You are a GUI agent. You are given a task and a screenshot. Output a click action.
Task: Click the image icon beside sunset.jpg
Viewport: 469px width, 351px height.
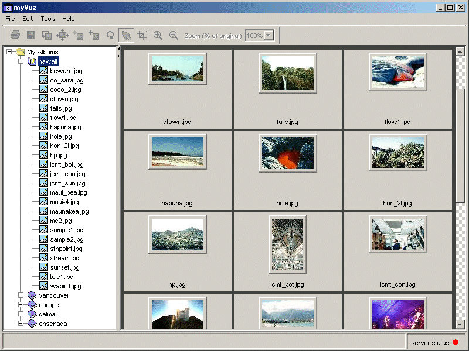point(43,267)
